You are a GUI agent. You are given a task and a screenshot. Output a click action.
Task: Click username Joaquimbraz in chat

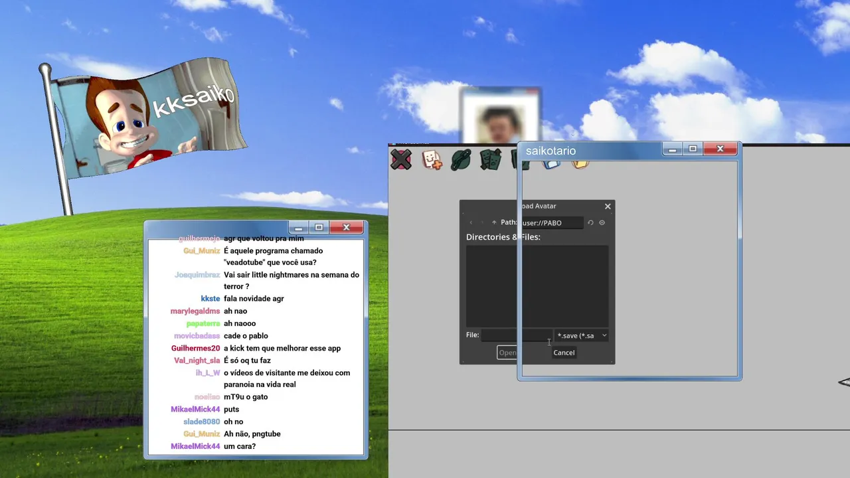[197, 275]
